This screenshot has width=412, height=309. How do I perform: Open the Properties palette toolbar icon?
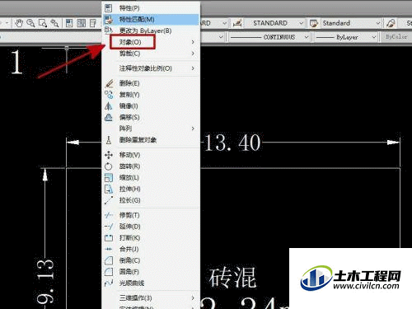[x=69, y=23]
